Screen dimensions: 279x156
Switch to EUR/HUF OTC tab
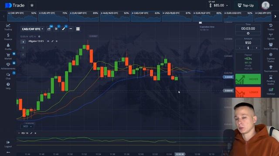[x=208, y=16]
